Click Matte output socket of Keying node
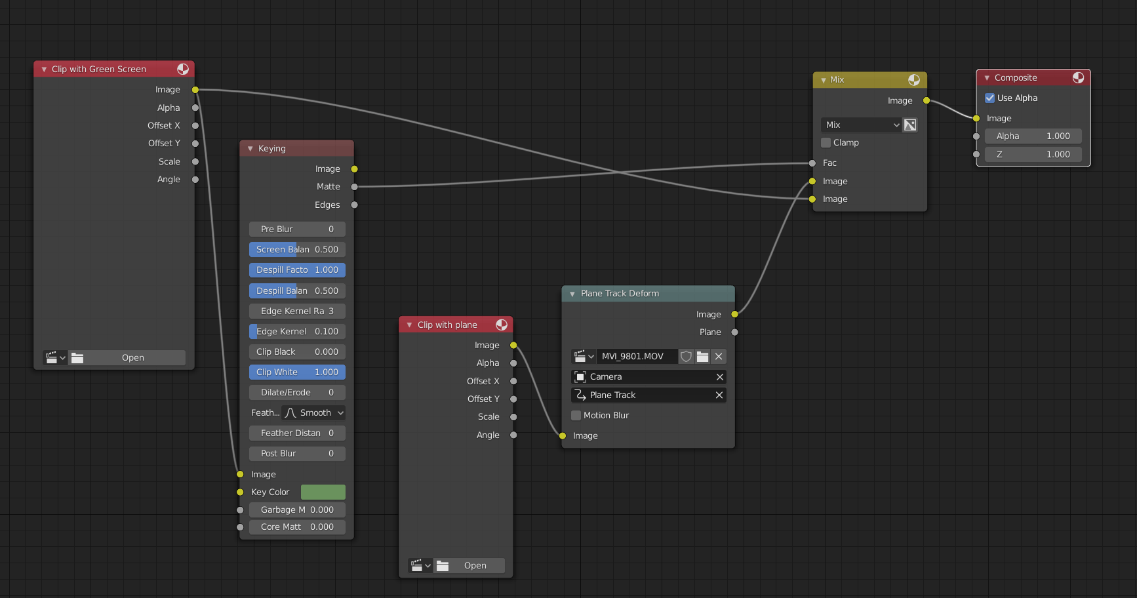The width and height of the screenshot is (1137, 598). pos(354,187)
